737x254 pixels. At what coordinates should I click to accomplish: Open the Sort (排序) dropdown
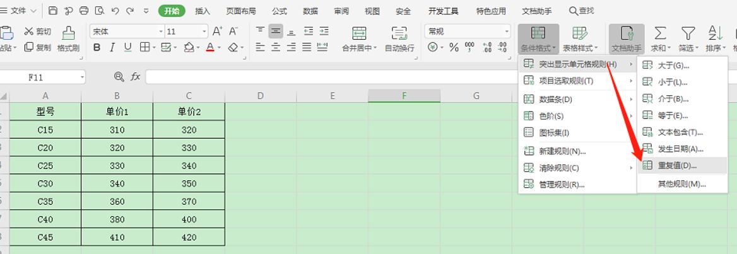[716, 38]
